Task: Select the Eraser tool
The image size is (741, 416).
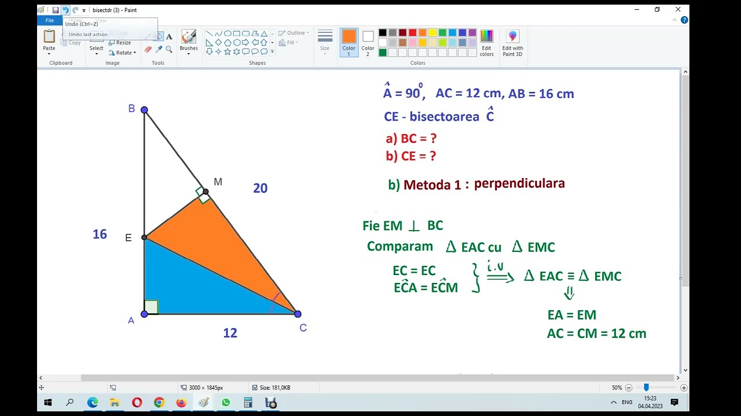Action: pyautogui.click(x=148, y=50)
